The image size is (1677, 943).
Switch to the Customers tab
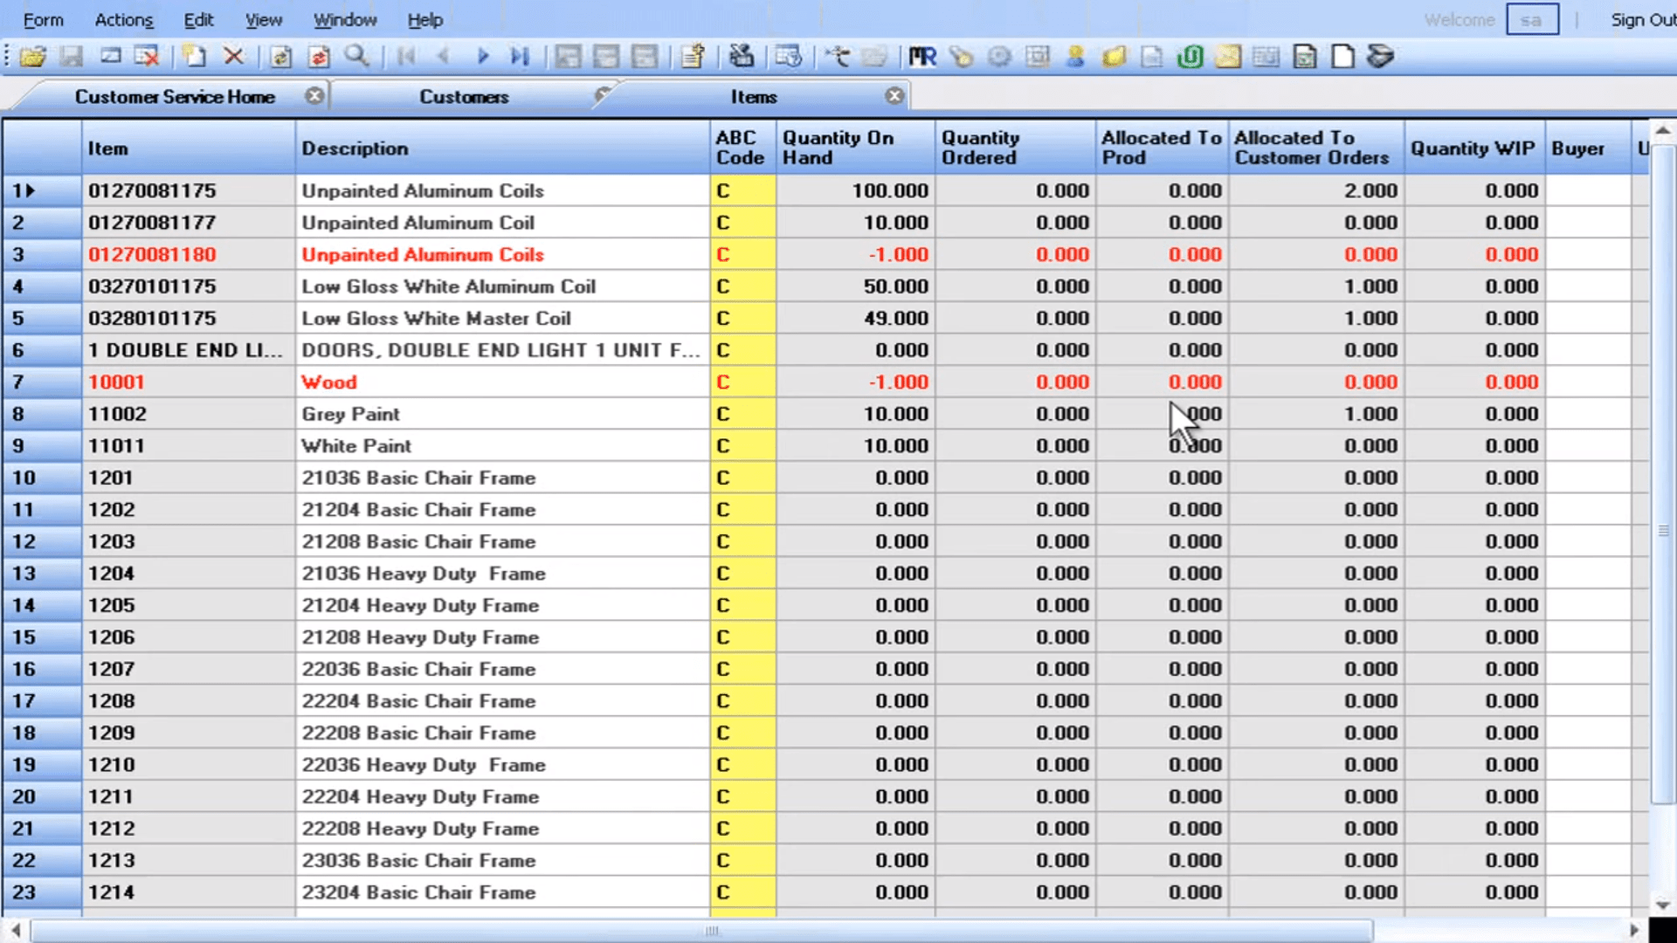464,97
